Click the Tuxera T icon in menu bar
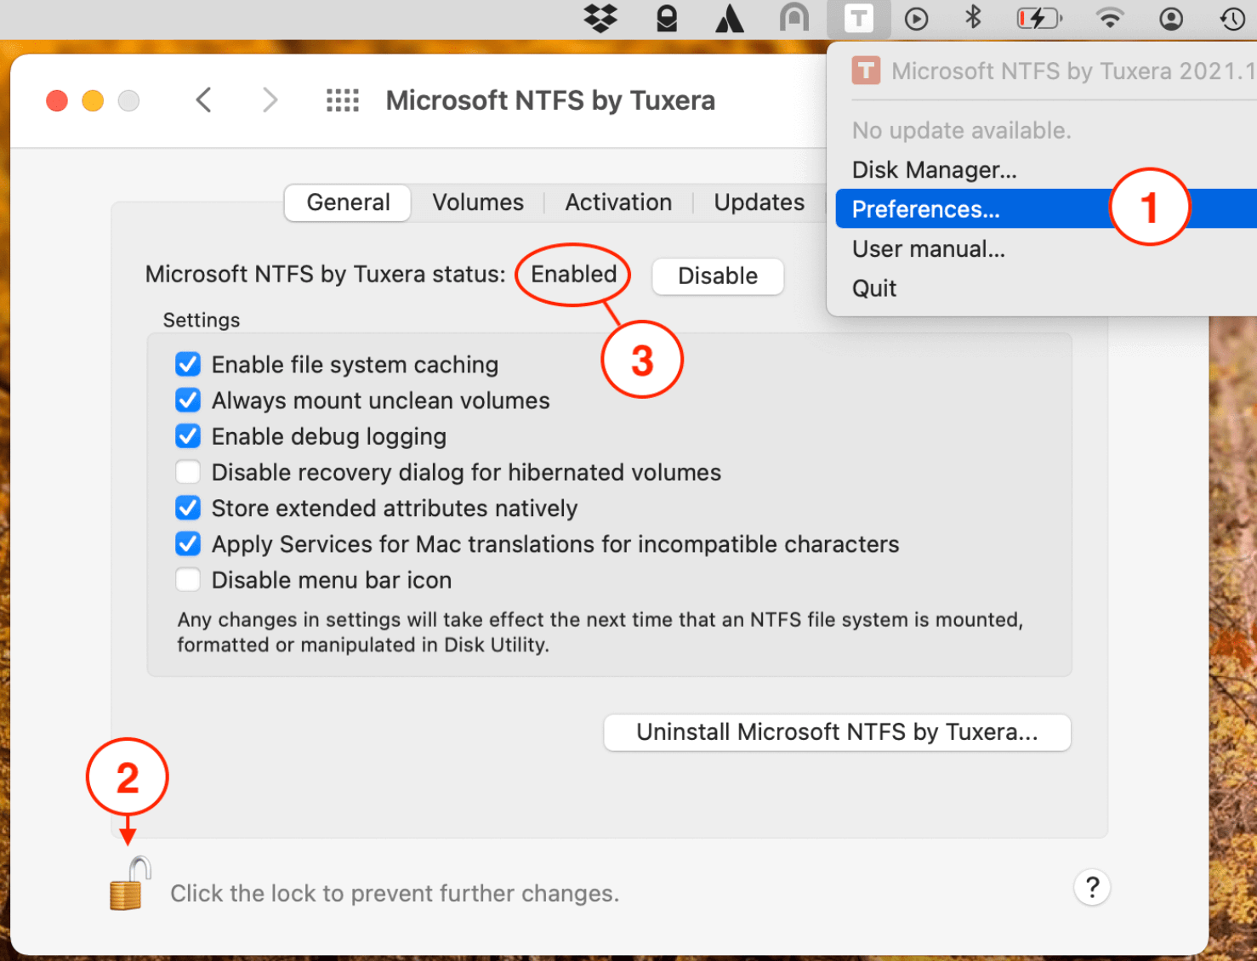1257x961 pixels. coord(859,19)
